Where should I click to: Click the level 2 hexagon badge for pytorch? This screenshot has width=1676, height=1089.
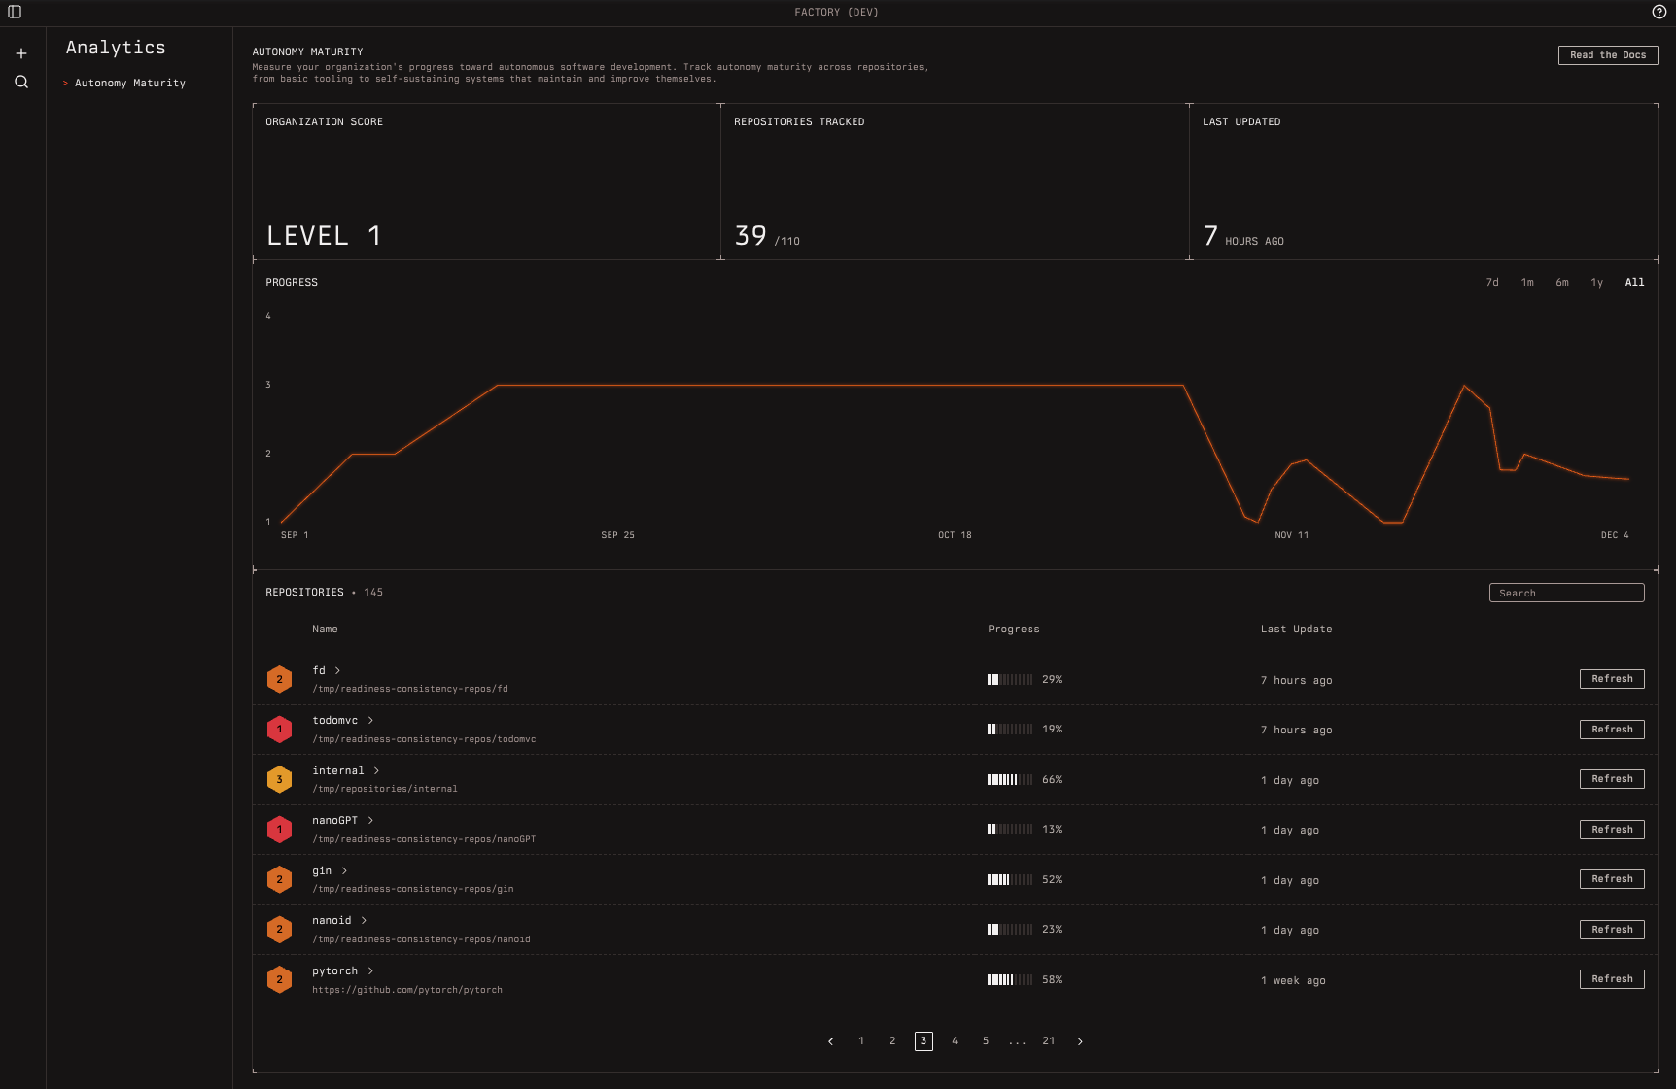279,979
